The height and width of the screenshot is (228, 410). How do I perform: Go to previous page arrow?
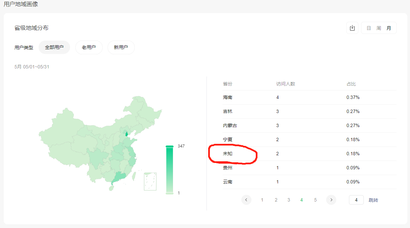pos(246,200)
